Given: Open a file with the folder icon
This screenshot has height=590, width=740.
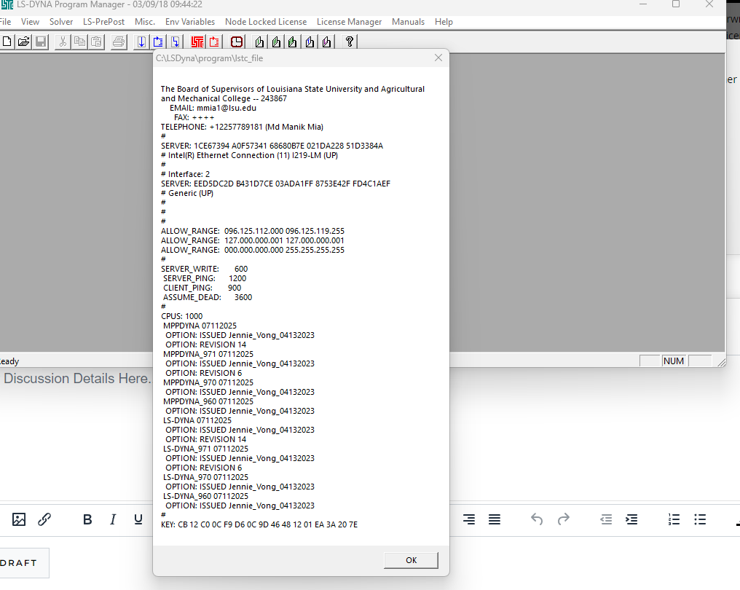Looking at the screenshot, I should 23,42.
